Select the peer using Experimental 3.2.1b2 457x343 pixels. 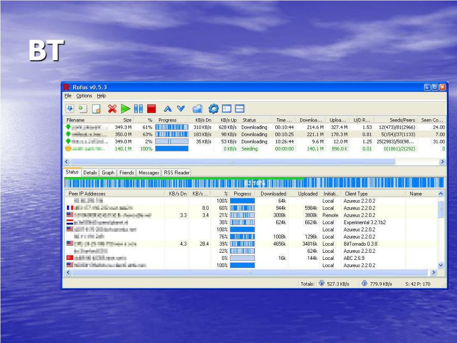coord(251,222)
